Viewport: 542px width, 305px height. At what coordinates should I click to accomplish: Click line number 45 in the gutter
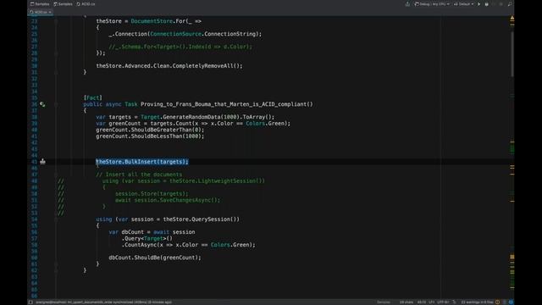tap(34, 162)
